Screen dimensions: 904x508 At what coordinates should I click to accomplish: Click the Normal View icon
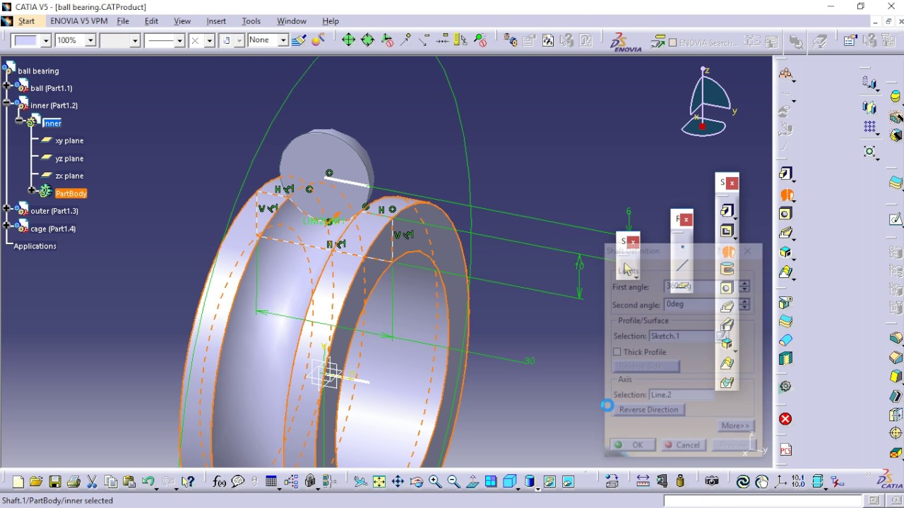coord(472,482)
